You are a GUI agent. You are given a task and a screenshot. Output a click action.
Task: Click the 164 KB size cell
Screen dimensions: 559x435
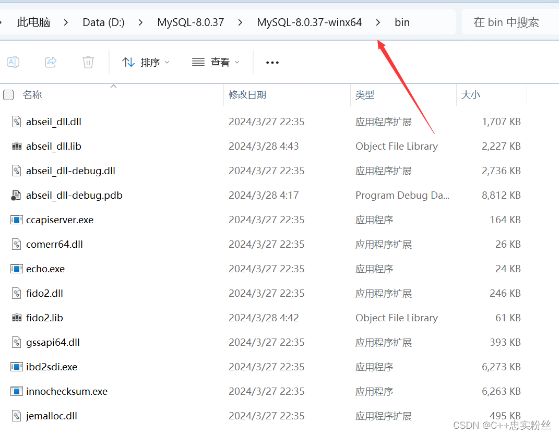(505, 220)
